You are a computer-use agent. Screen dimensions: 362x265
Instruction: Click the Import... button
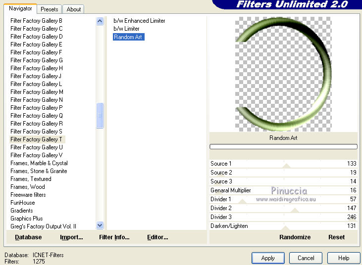[71, 237]
